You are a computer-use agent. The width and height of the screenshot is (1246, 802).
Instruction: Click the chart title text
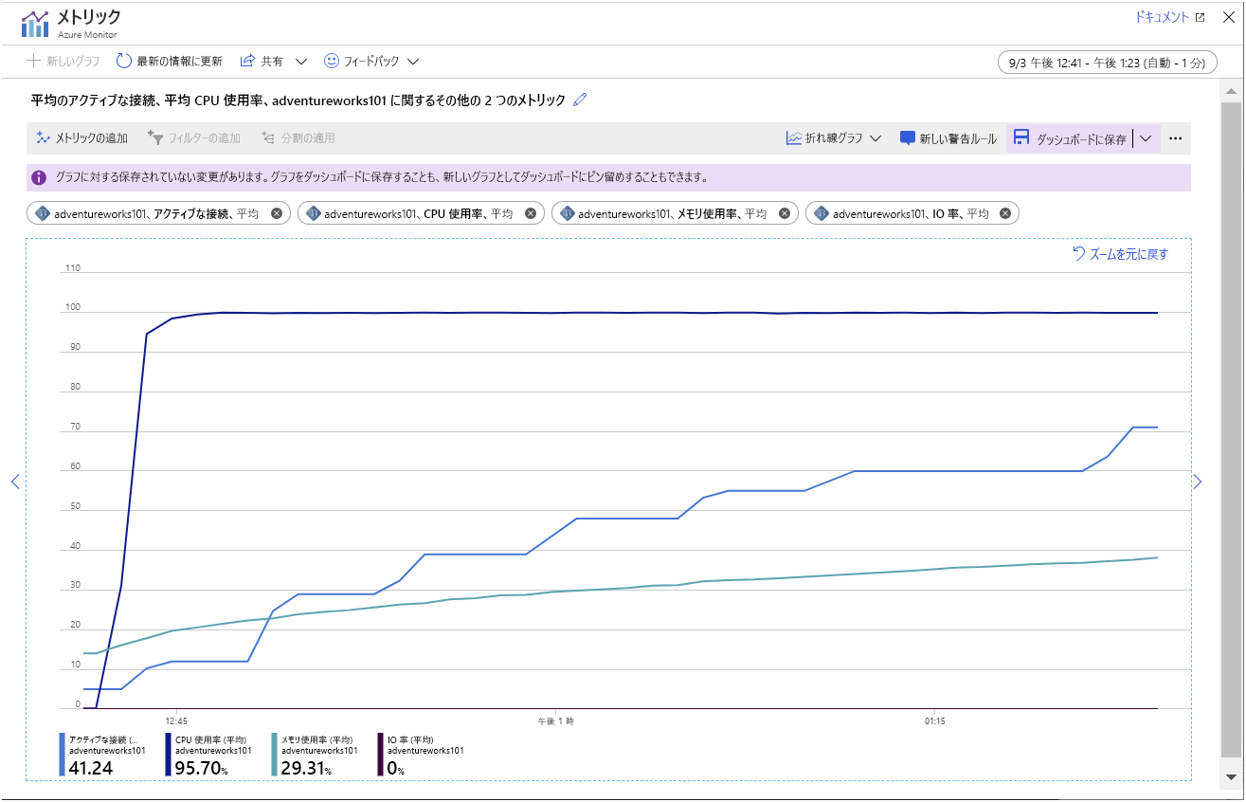pos(298,100)
